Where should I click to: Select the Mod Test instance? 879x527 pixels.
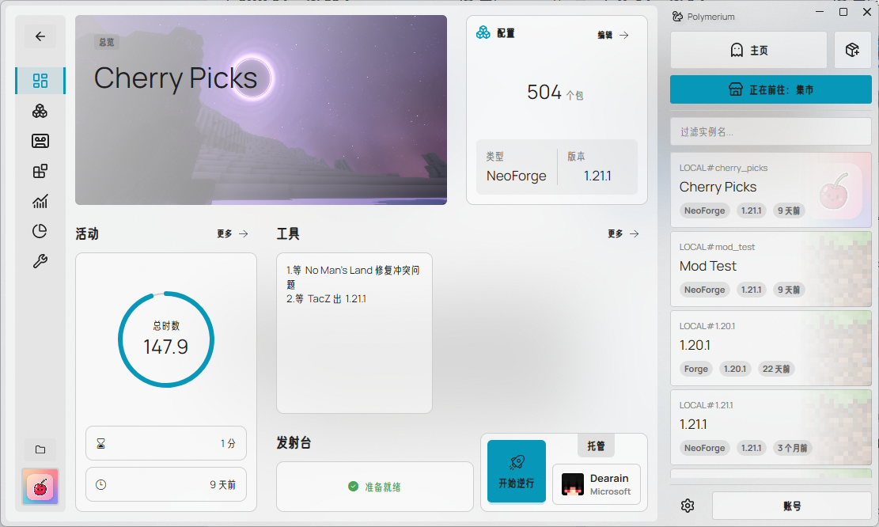771,268
